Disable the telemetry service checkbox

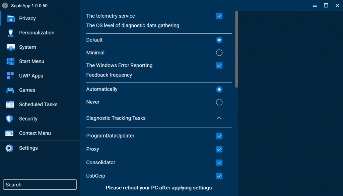coord(219,16)
